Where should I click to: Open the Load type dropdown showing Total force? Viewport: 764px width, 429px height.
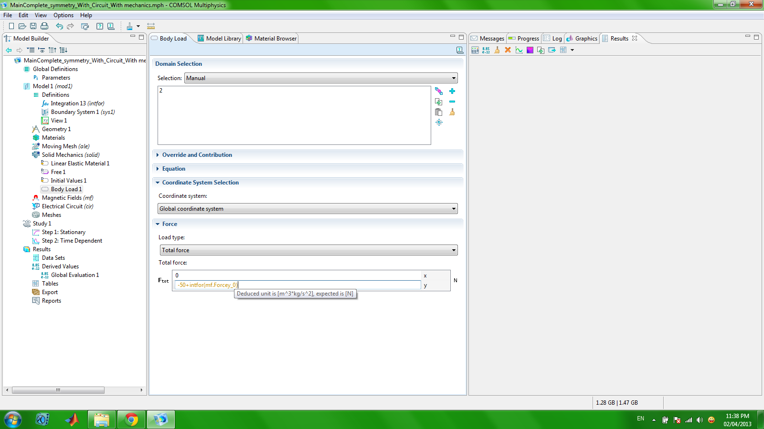(308, 250)
